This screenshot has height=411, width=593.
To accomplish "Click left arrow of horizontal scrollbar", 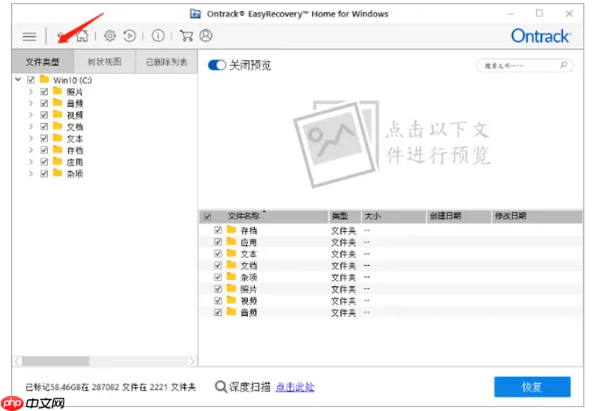I will [x=17, y=362].
